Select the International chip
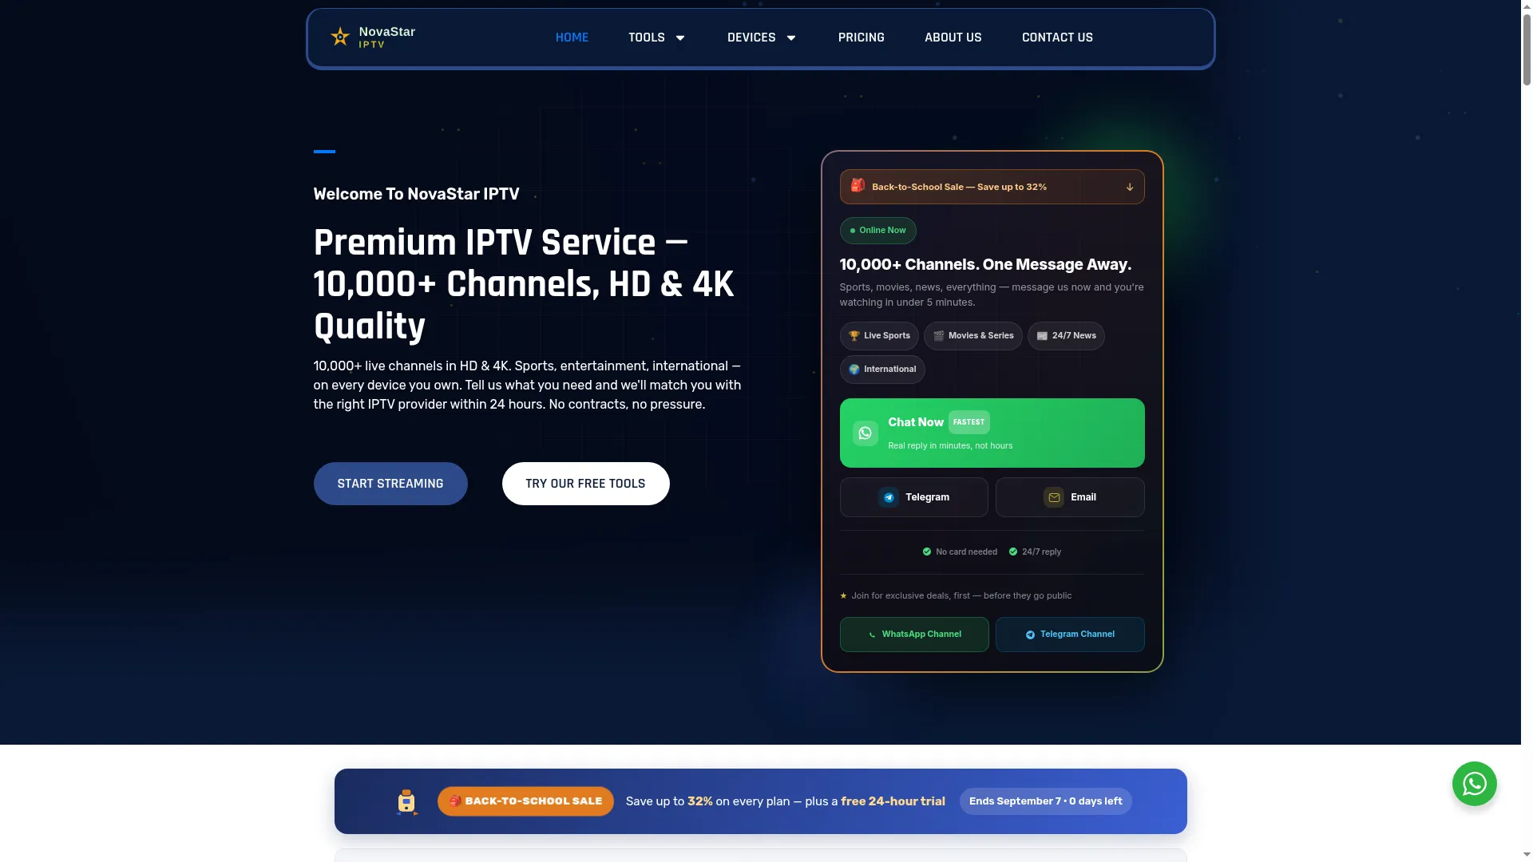Screen dimensions: 1533x862 (882, 370)
